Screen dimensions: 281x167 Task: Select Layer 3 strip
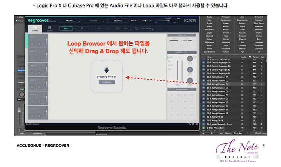click(38, 69)
